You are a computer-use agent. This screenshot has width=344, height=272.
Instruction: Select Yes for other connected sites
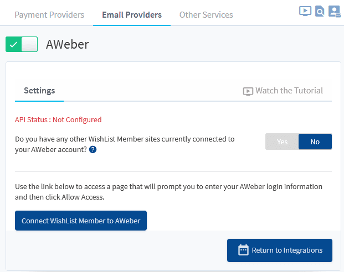click(282, 142)
